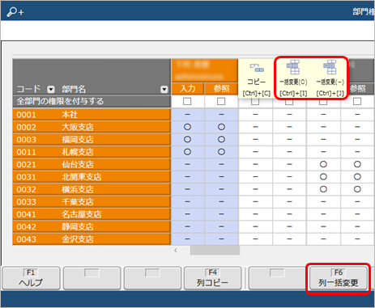Open the コード column filter dropdown
Screen dimensions: 375x308
pos(51,89)
